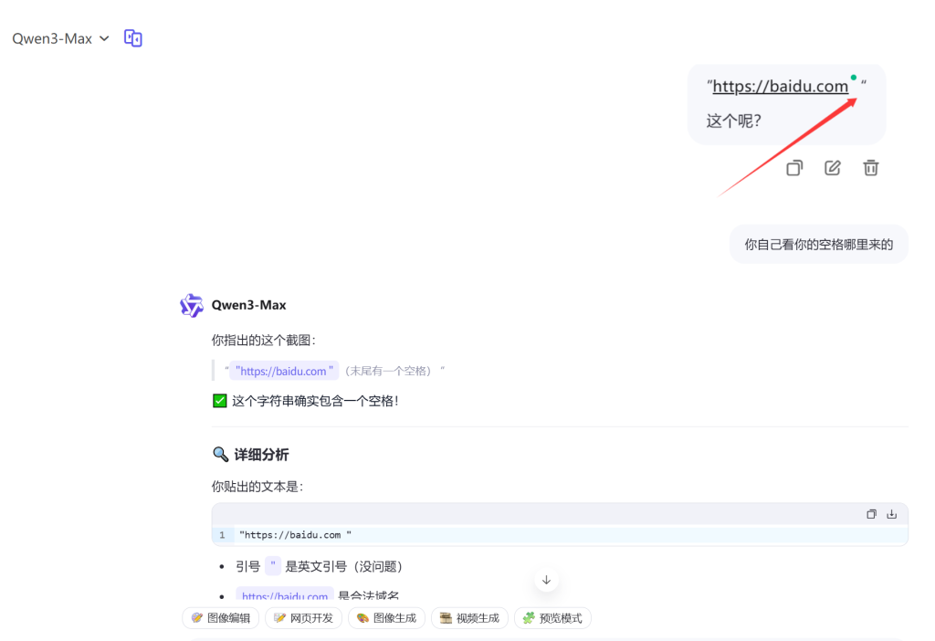The image size is (935, 641).
Task: Download the code block snippet
Action: point(892,514)
